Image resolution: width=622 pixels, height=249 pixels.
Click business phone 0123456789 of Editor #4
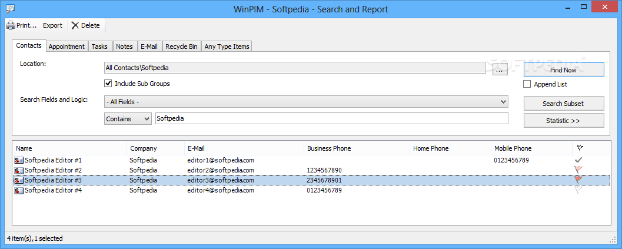tap(324, 191)
